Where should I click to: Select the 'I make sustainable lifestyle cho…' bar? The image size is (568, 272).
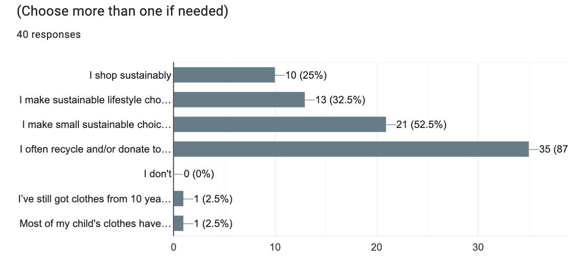coord(239,100)
